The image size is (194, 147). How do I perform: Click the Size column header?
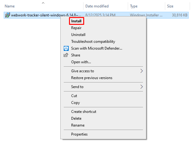(x=170, y=6)
